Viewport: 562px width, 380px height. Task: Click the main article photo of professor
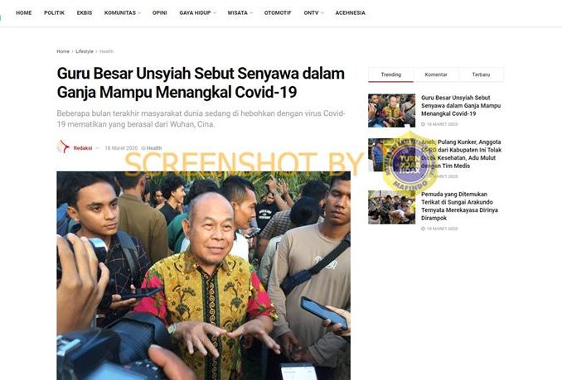(x=203, y=276)
